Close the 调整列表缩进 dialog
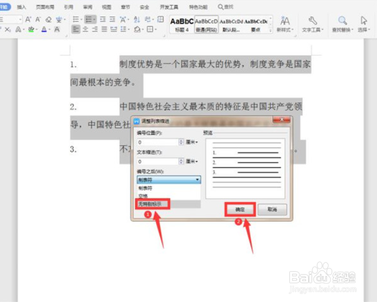The width and height of the screenshot is (377, 302). pyautogui.click(x=282, y=119)
